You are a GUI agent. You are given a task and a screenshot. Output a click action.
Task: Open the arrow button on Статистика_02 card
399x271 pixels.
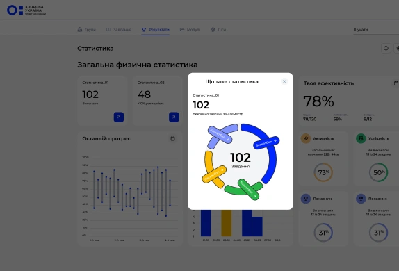174,117
